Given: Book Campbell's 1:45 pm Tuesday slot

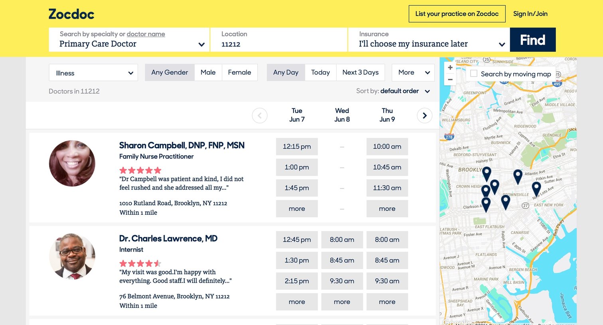Looking at the screenshot, I should coord(297,188).
